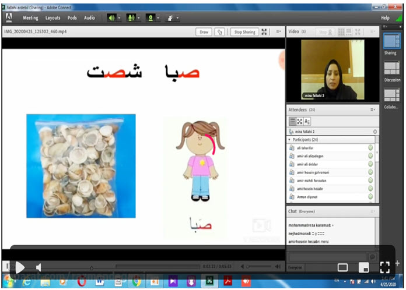The height and width of the screenshot is (290, 406).
Task: Open speaker options dropdown arrow
Action: 119,18
